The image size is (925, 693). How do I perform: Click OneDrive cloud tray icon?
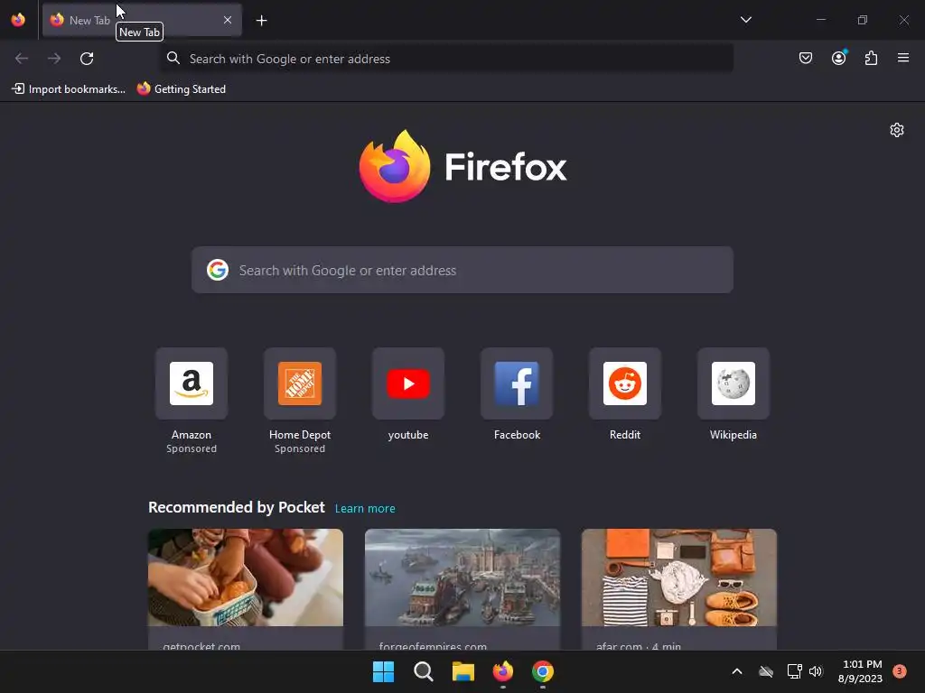pyautogui.click(x=766, y=671)
